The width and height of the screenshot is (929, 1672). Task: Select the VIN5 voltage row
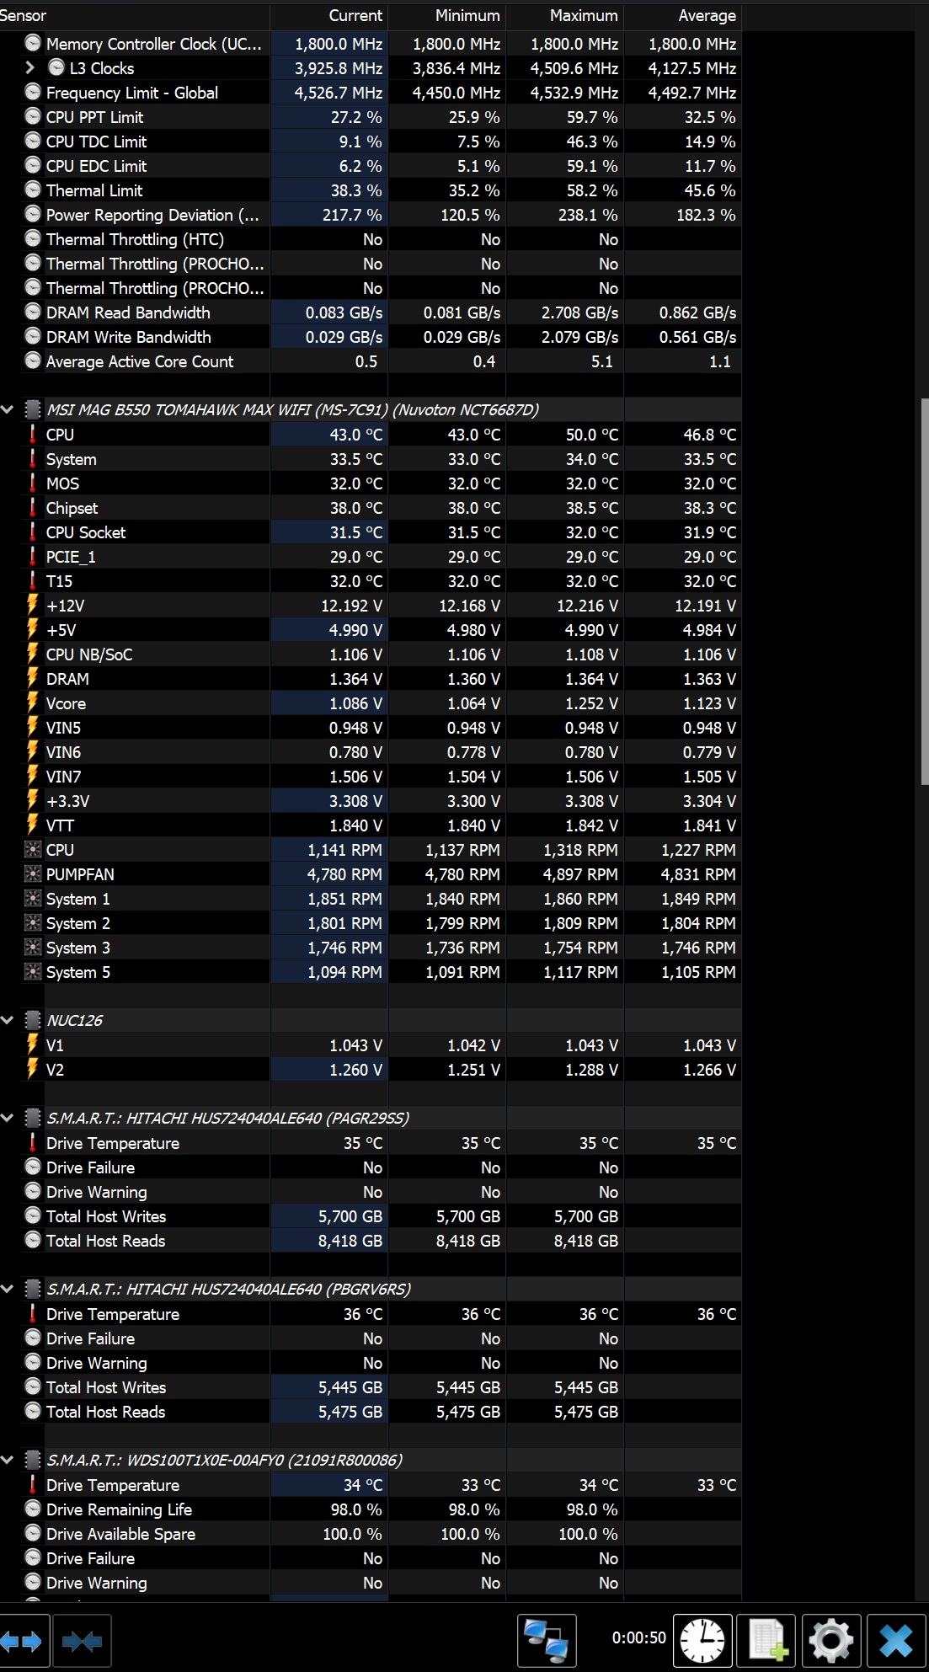[x=371, y=727]
